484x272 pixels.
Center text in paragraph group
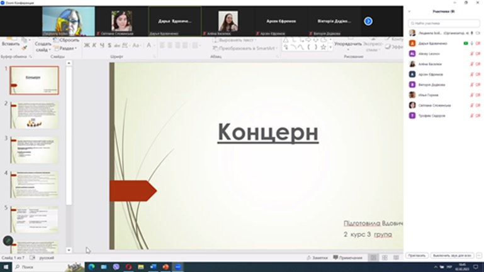[170, 45]
